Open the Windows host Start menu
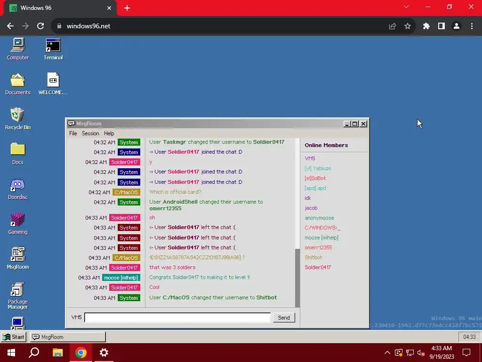 11,353
